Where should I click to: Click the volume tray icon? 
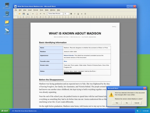[x=140, y=111]
